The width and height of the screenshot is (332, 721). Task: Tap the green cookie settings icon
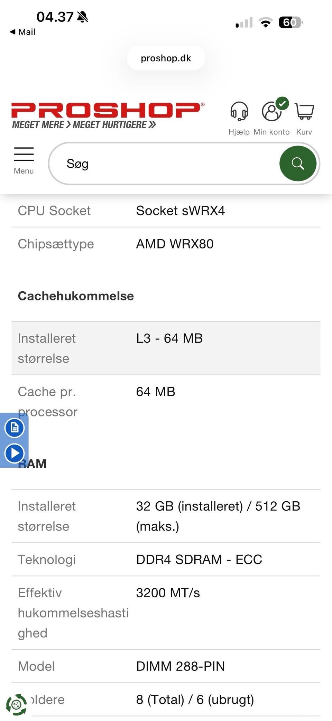coord(16,705)
